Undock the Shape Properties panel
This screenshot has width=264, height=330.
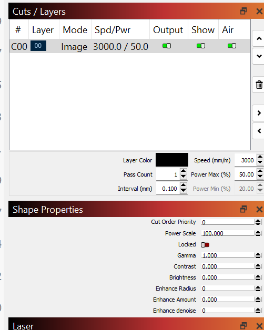tap(243, 209)
